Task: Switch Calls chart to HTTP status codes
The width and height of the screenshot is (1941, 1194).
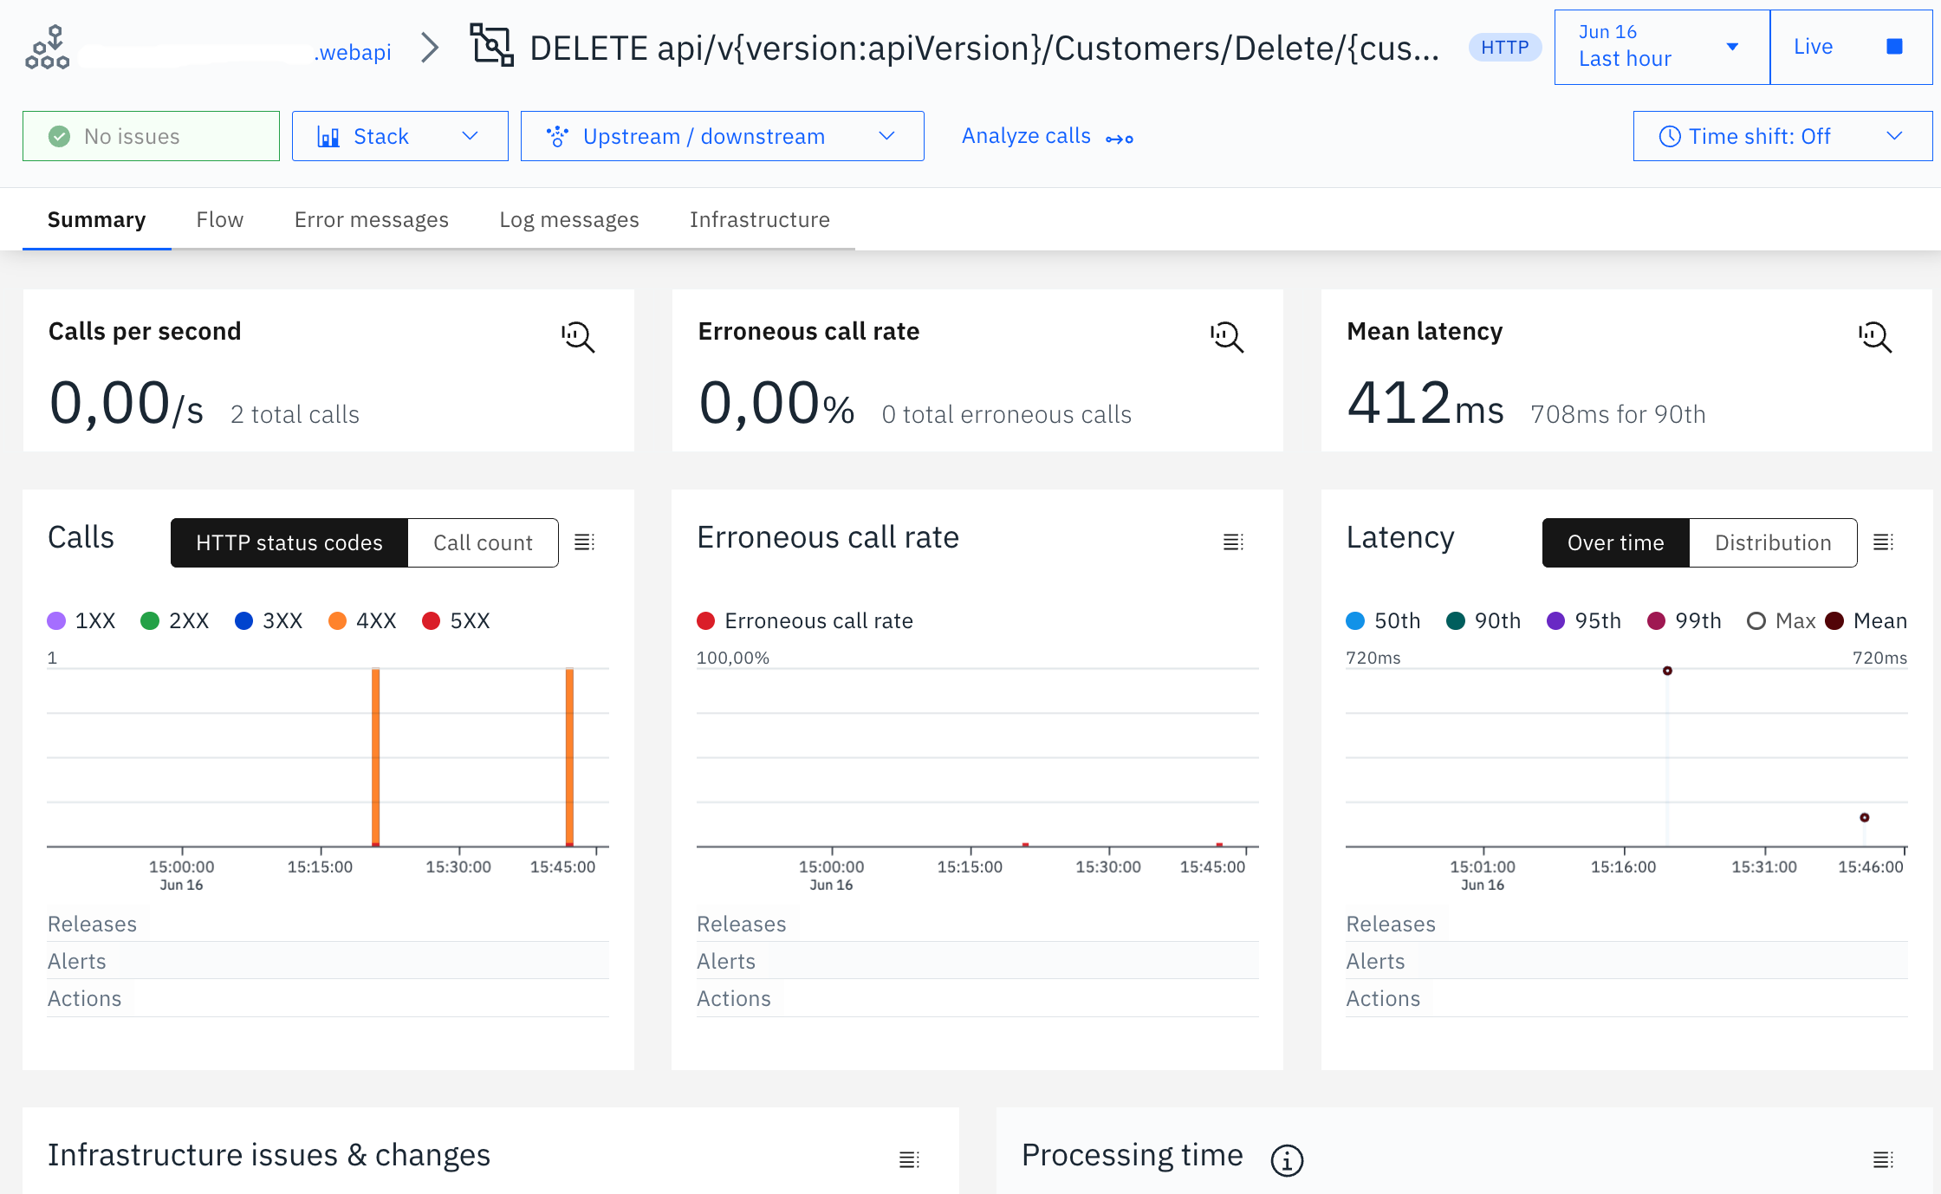Action: click(289, 542)
